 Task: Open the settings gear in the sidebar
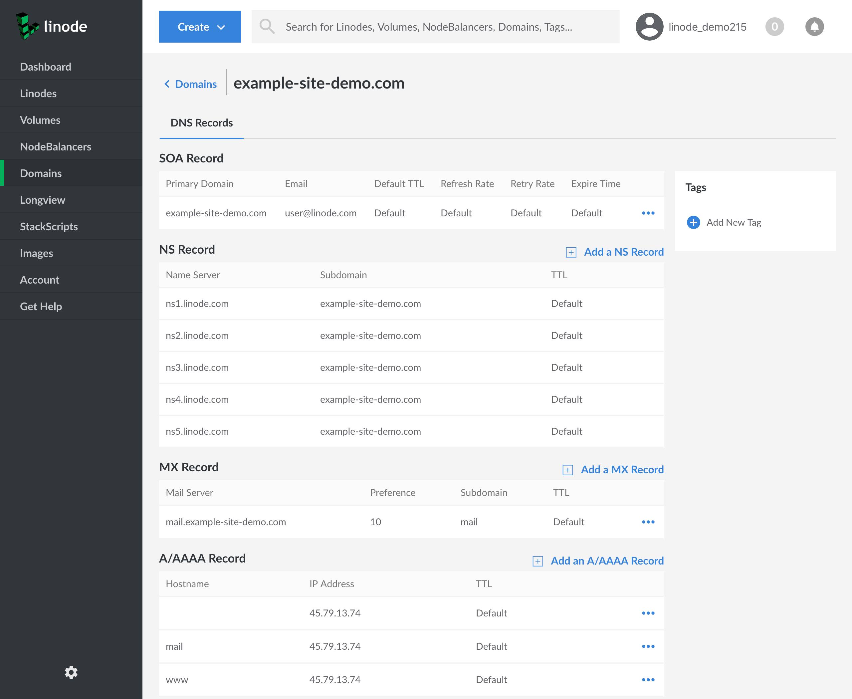71,672
